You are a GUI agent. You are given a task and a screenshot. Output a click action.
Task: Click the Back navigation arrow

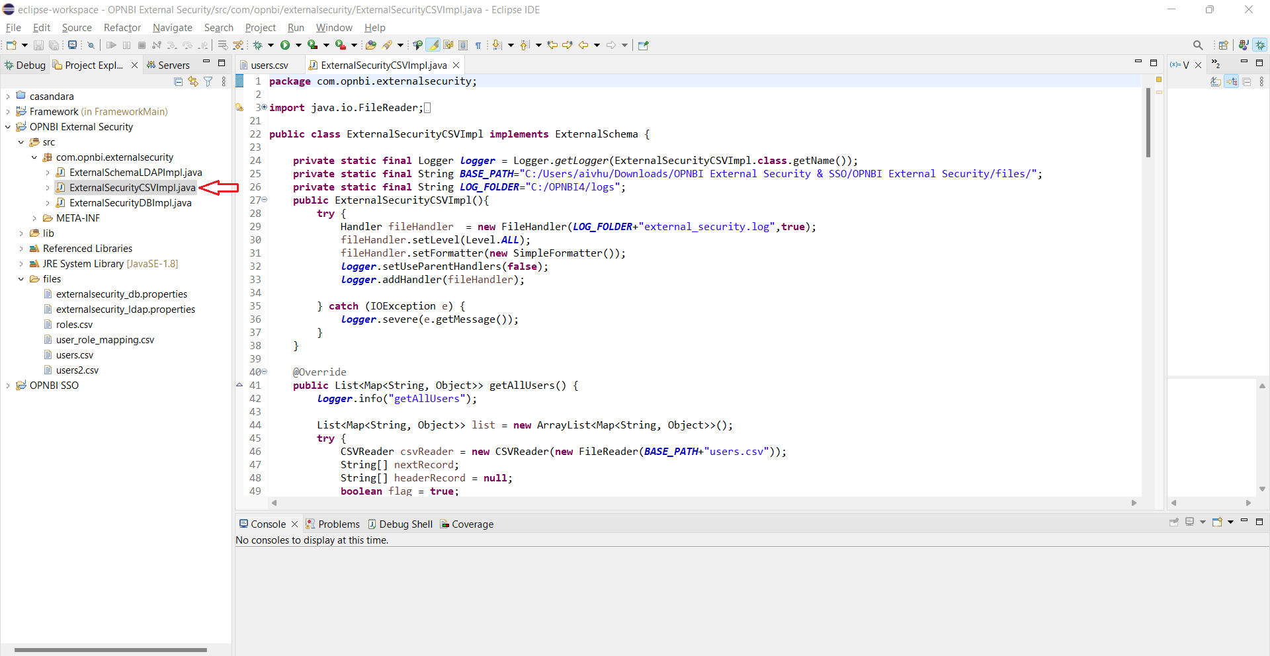(583, 45)
